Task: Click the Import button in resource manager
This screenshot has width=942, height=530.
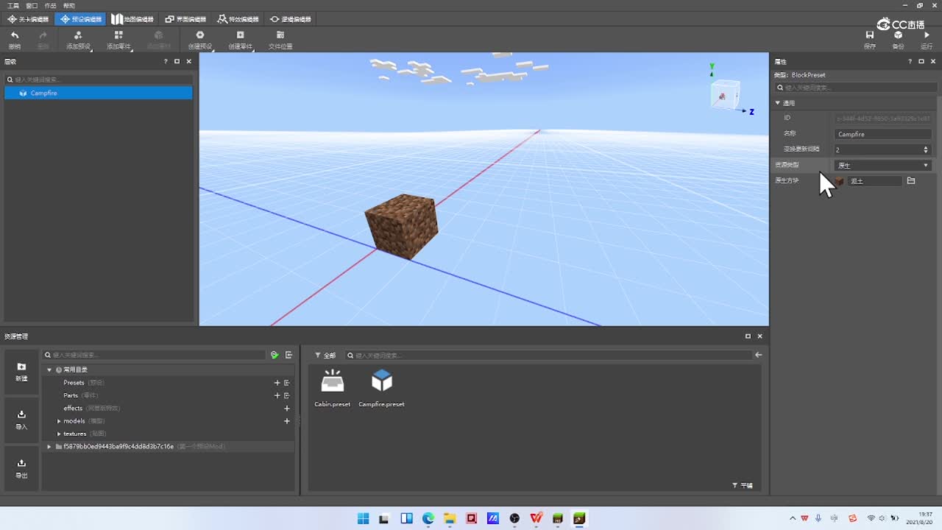Action: (21, 420)
